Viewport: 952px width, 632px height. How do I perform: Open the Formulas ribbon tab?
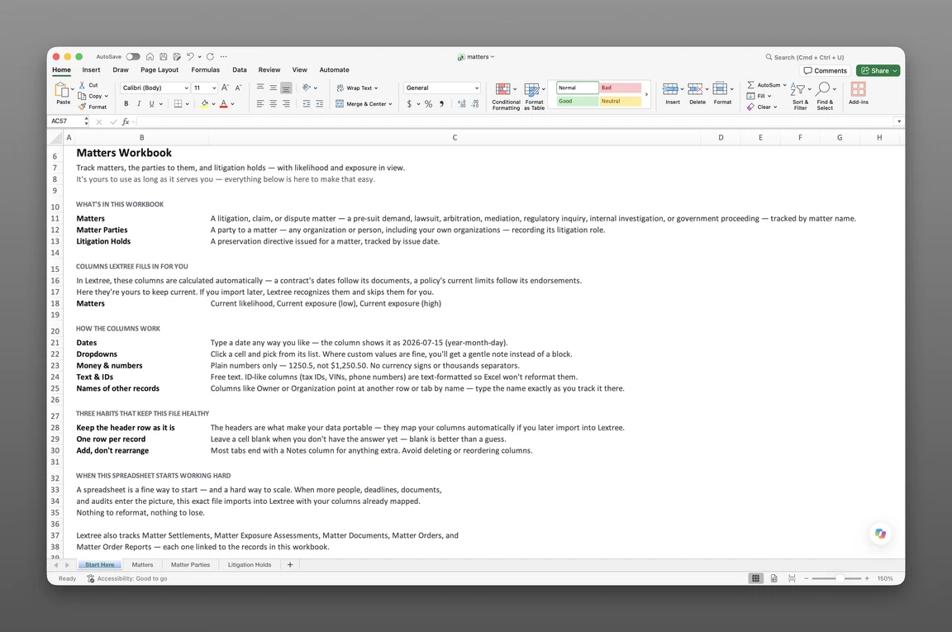coord(205,70)
